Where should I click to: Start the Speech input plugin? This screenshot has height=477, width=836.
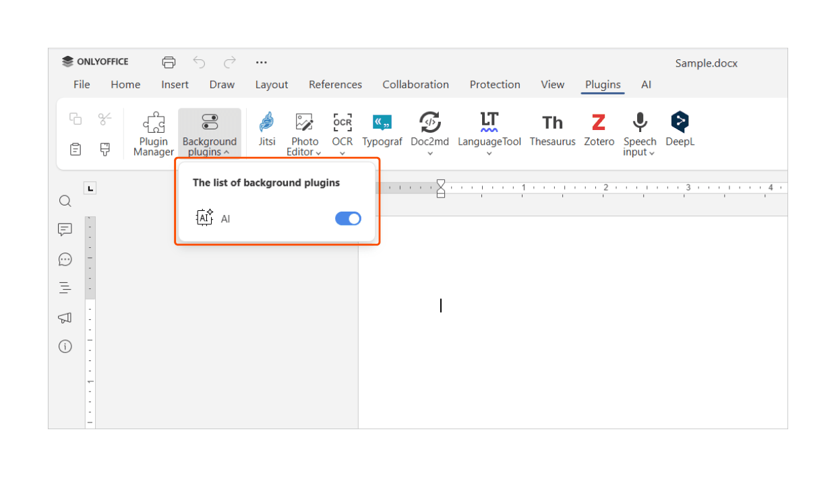[x=640, y=133]
